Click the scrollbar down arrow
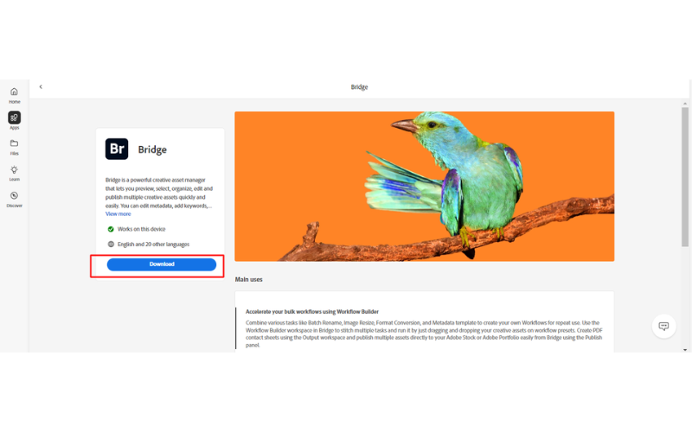692x432 pixels. pyautogui.click(x=685, y=350)
